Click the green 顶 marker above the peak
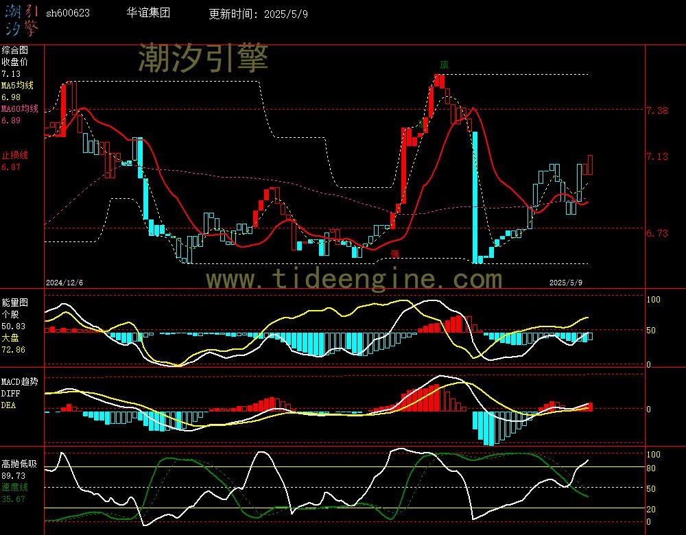The width and height of the screenshot is (686, 535). pyautogui.click(x=444, y=65)
